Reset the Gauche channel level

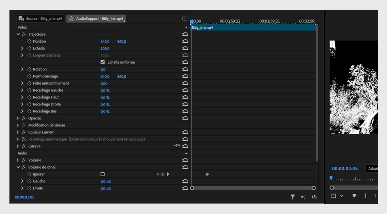(x=185, y=181)
